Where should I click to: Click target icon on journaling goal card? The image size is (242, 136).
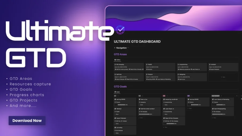(x=115, y=127)
